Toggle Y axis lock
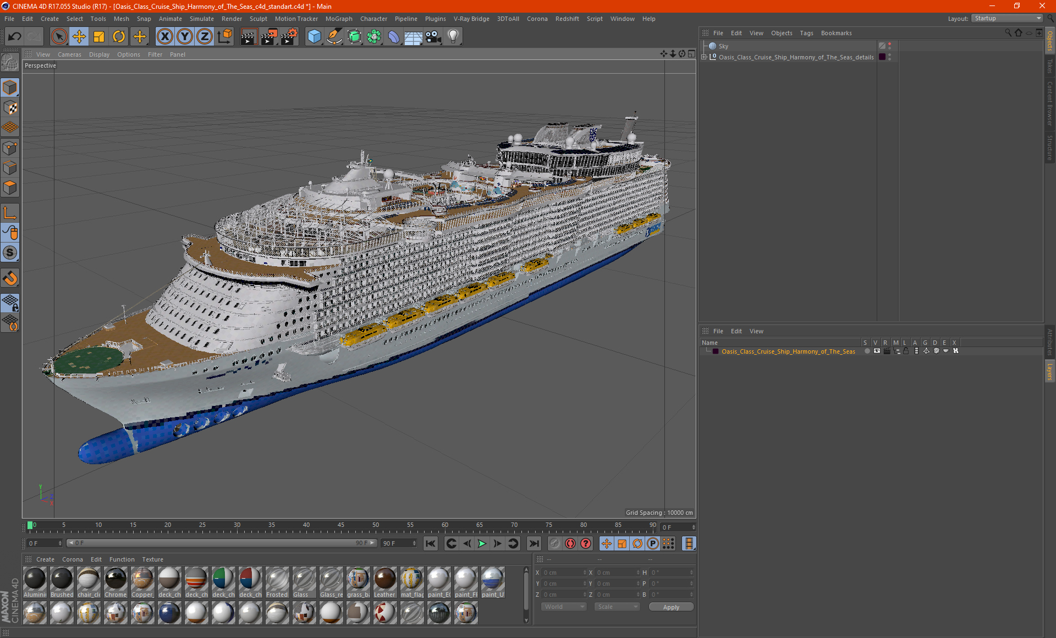 (x=185, y=37)
